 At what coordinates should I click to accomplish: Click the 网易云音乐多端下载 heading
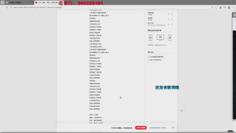click(x=154, y=30)
